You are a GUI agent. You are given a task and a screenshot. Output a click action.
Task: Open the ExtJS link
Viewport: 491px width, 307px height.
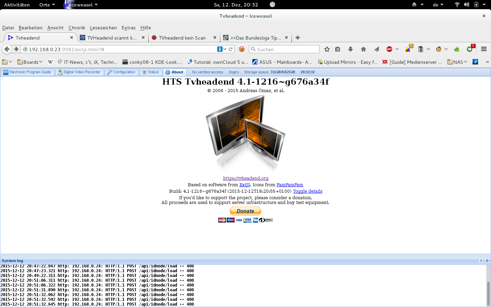click(x=244, y=185)
